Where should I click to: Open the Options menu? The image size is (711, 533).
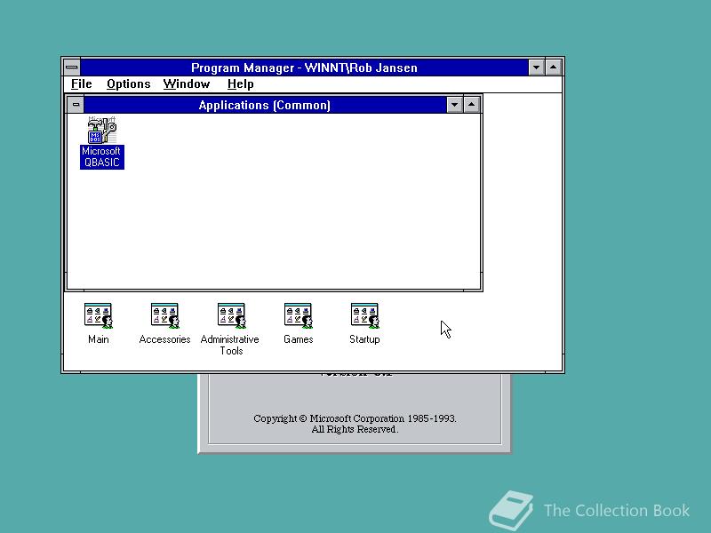coord(128,84)
